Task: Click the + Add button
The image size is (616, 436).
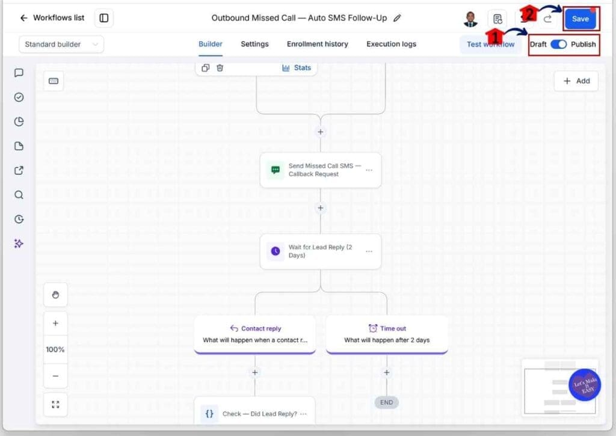Action: coord(576,81)
